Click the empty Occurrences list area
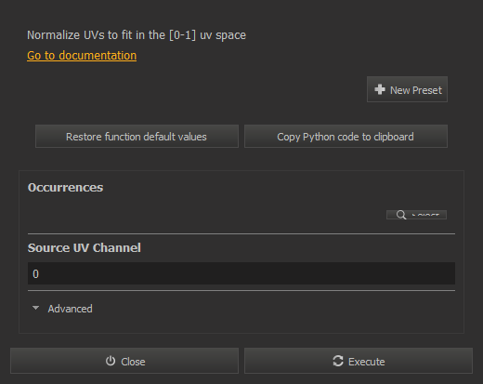The image size is (483, 384). click(204, 215)
